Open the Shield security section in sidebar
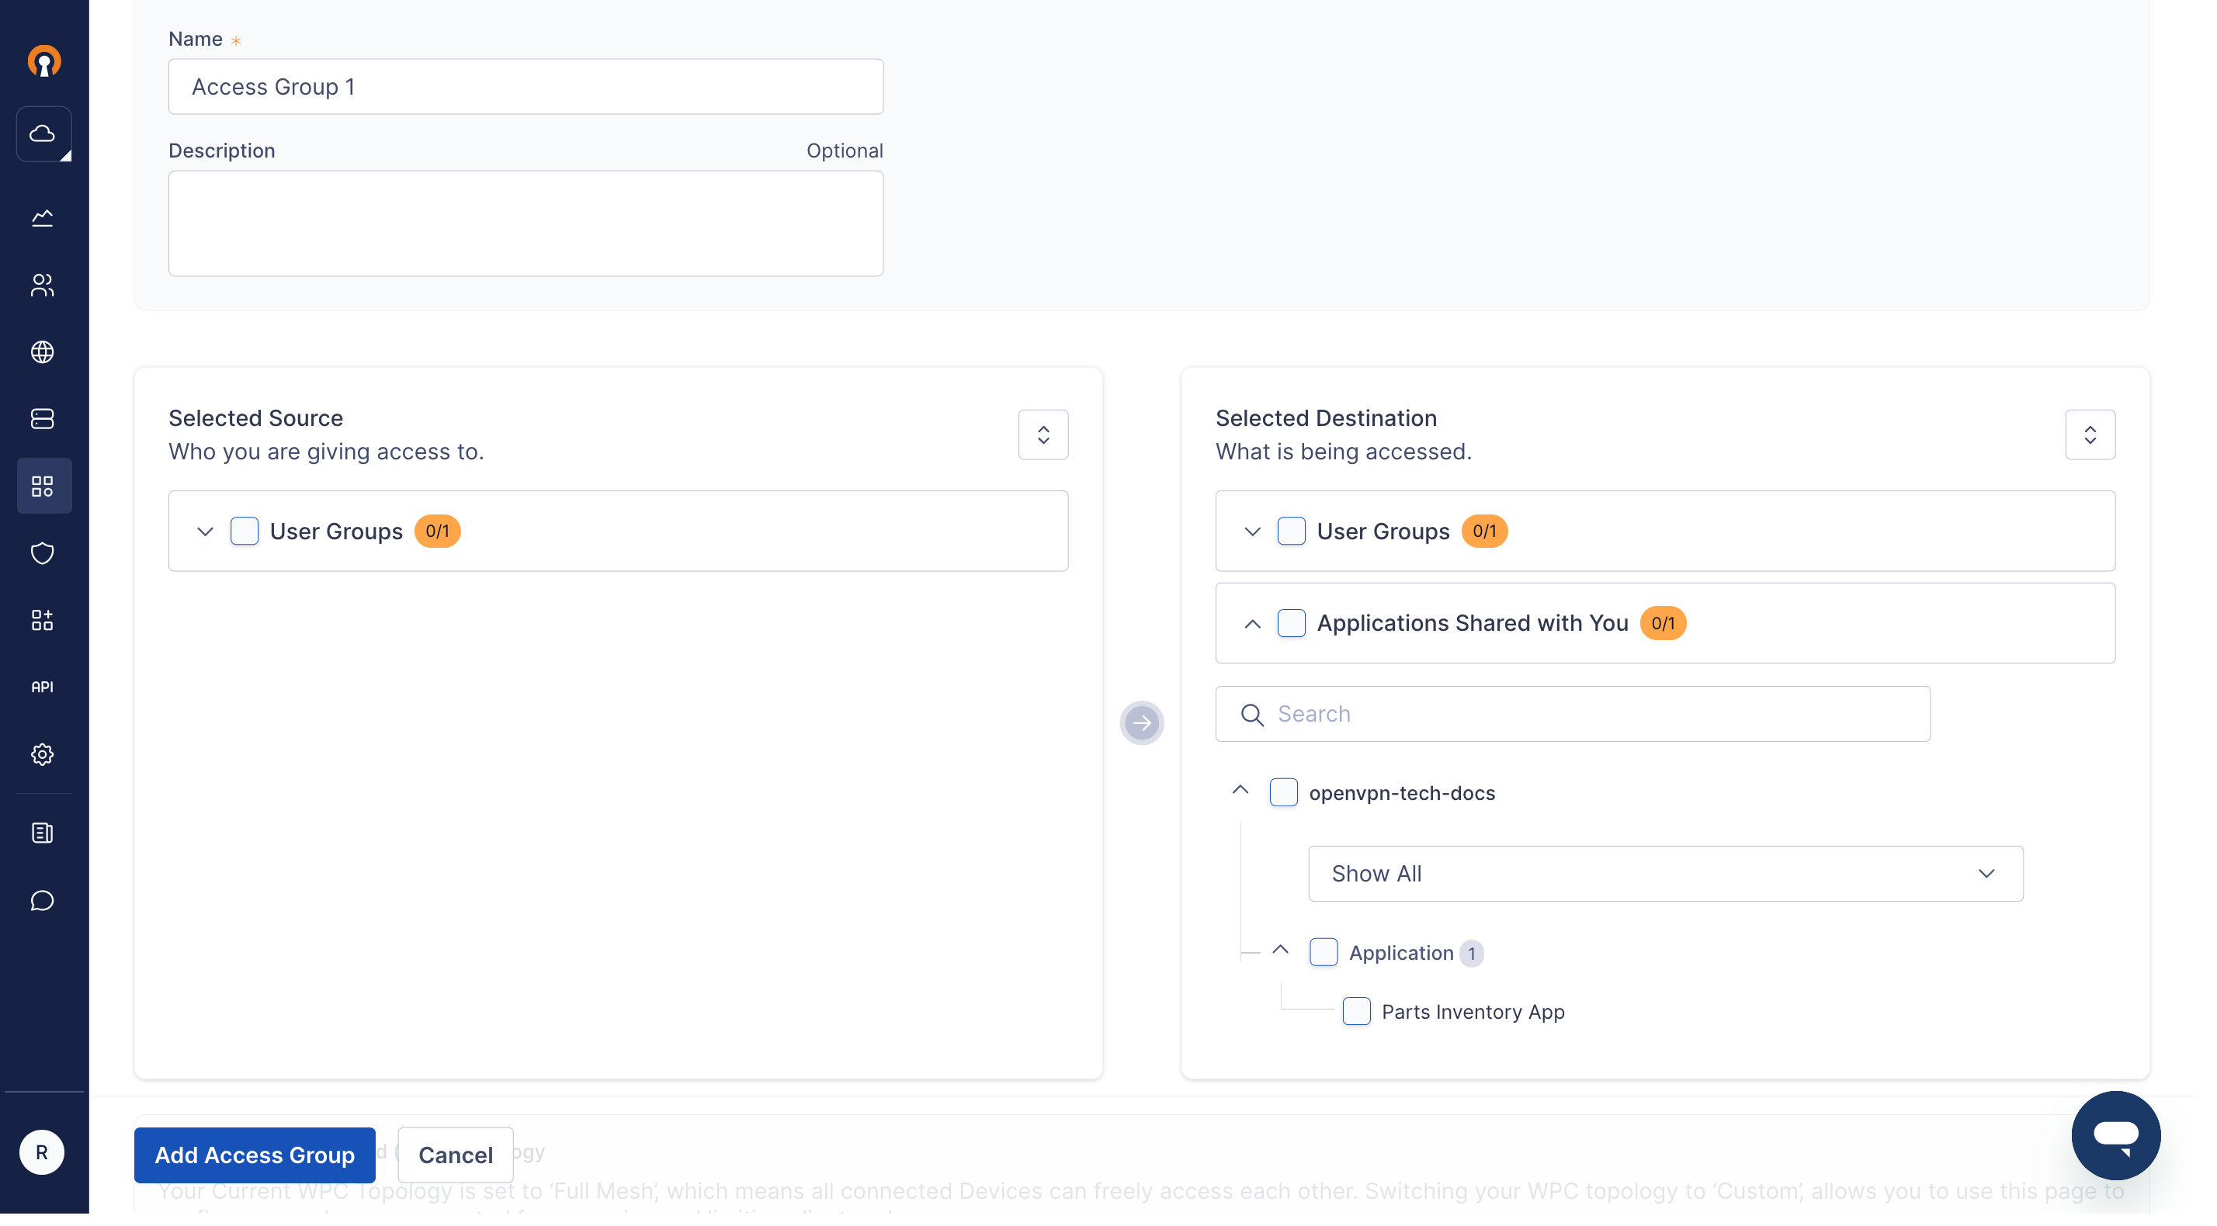This screenshot has width=2217, height=1226. (42, 553)
